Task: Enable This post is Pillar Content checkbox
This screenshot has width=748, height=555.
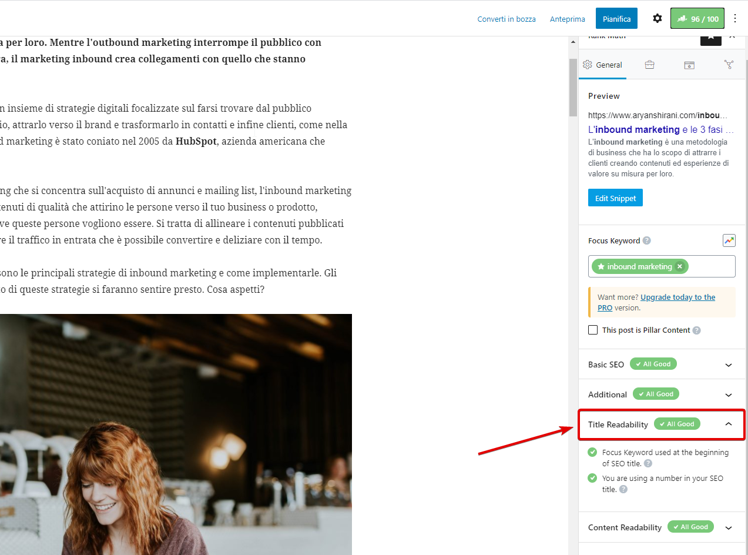Action: tap(593, 330)
